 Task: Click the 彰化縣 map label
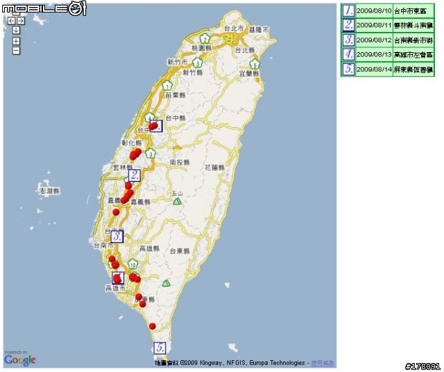coord(132,143)
